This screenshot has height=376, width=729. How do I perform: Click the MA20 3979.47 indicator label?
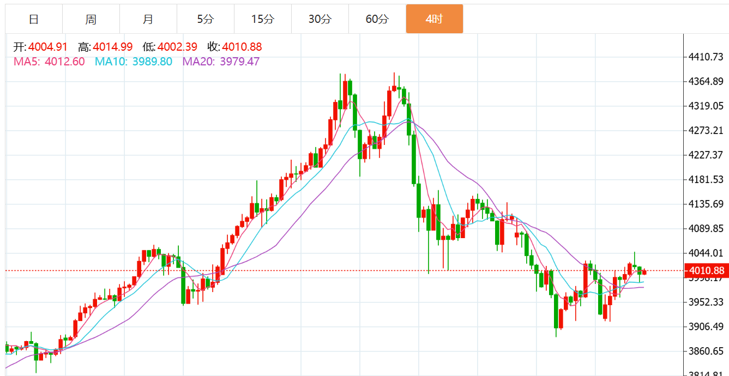(x=221, y=62)
